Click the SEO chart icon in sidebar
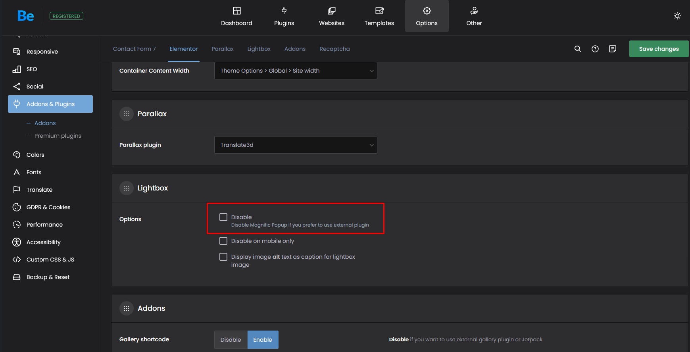Image resolution: width=690 pixels, height=352 pixels. click(17, 69)
